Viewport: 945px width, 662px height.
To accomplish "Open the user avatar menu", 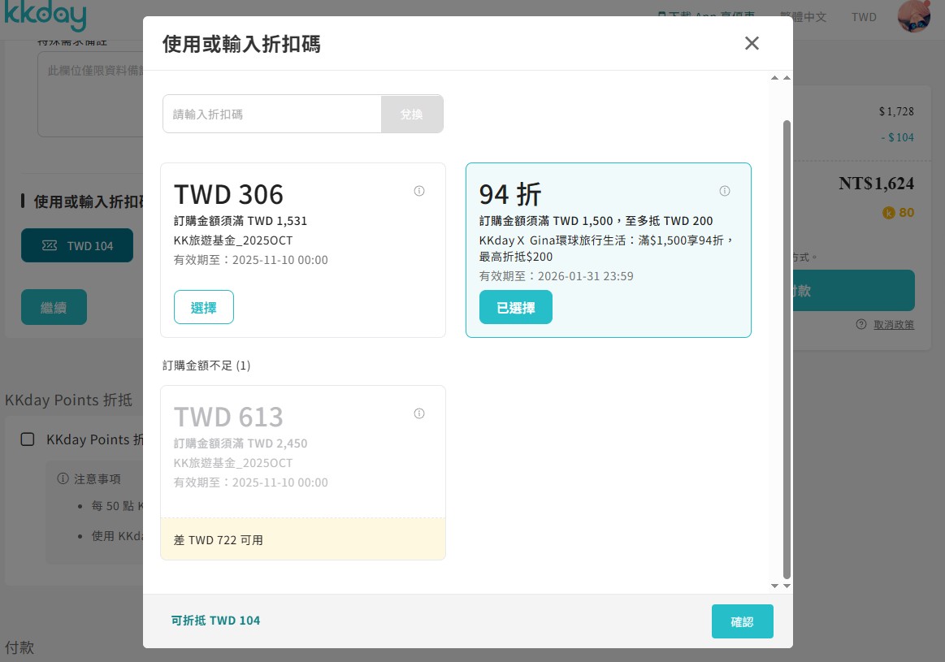I will tap(913, 16).
